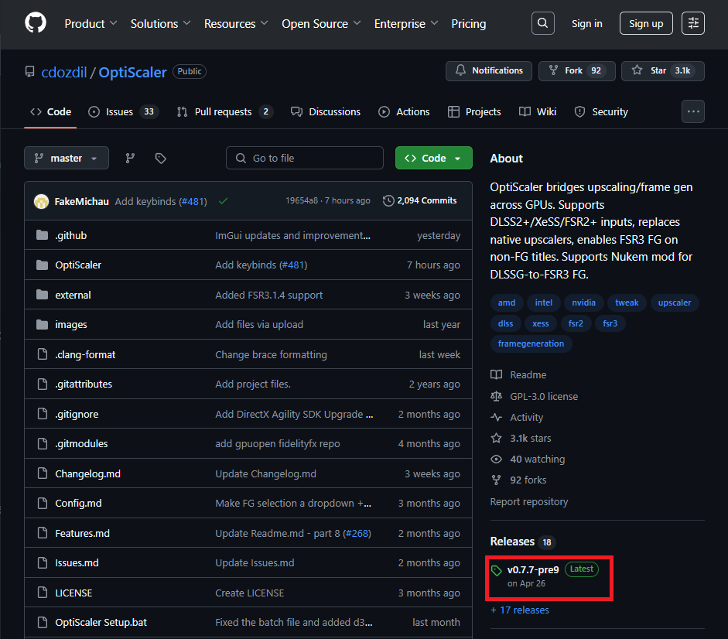Click the repository icon beside cdozdil
The width and height of the screenshot is (728, 639).
[29, 71]
